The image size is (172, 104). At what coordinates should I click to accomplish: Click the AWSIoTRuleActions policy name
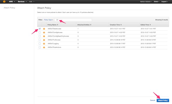54,47
